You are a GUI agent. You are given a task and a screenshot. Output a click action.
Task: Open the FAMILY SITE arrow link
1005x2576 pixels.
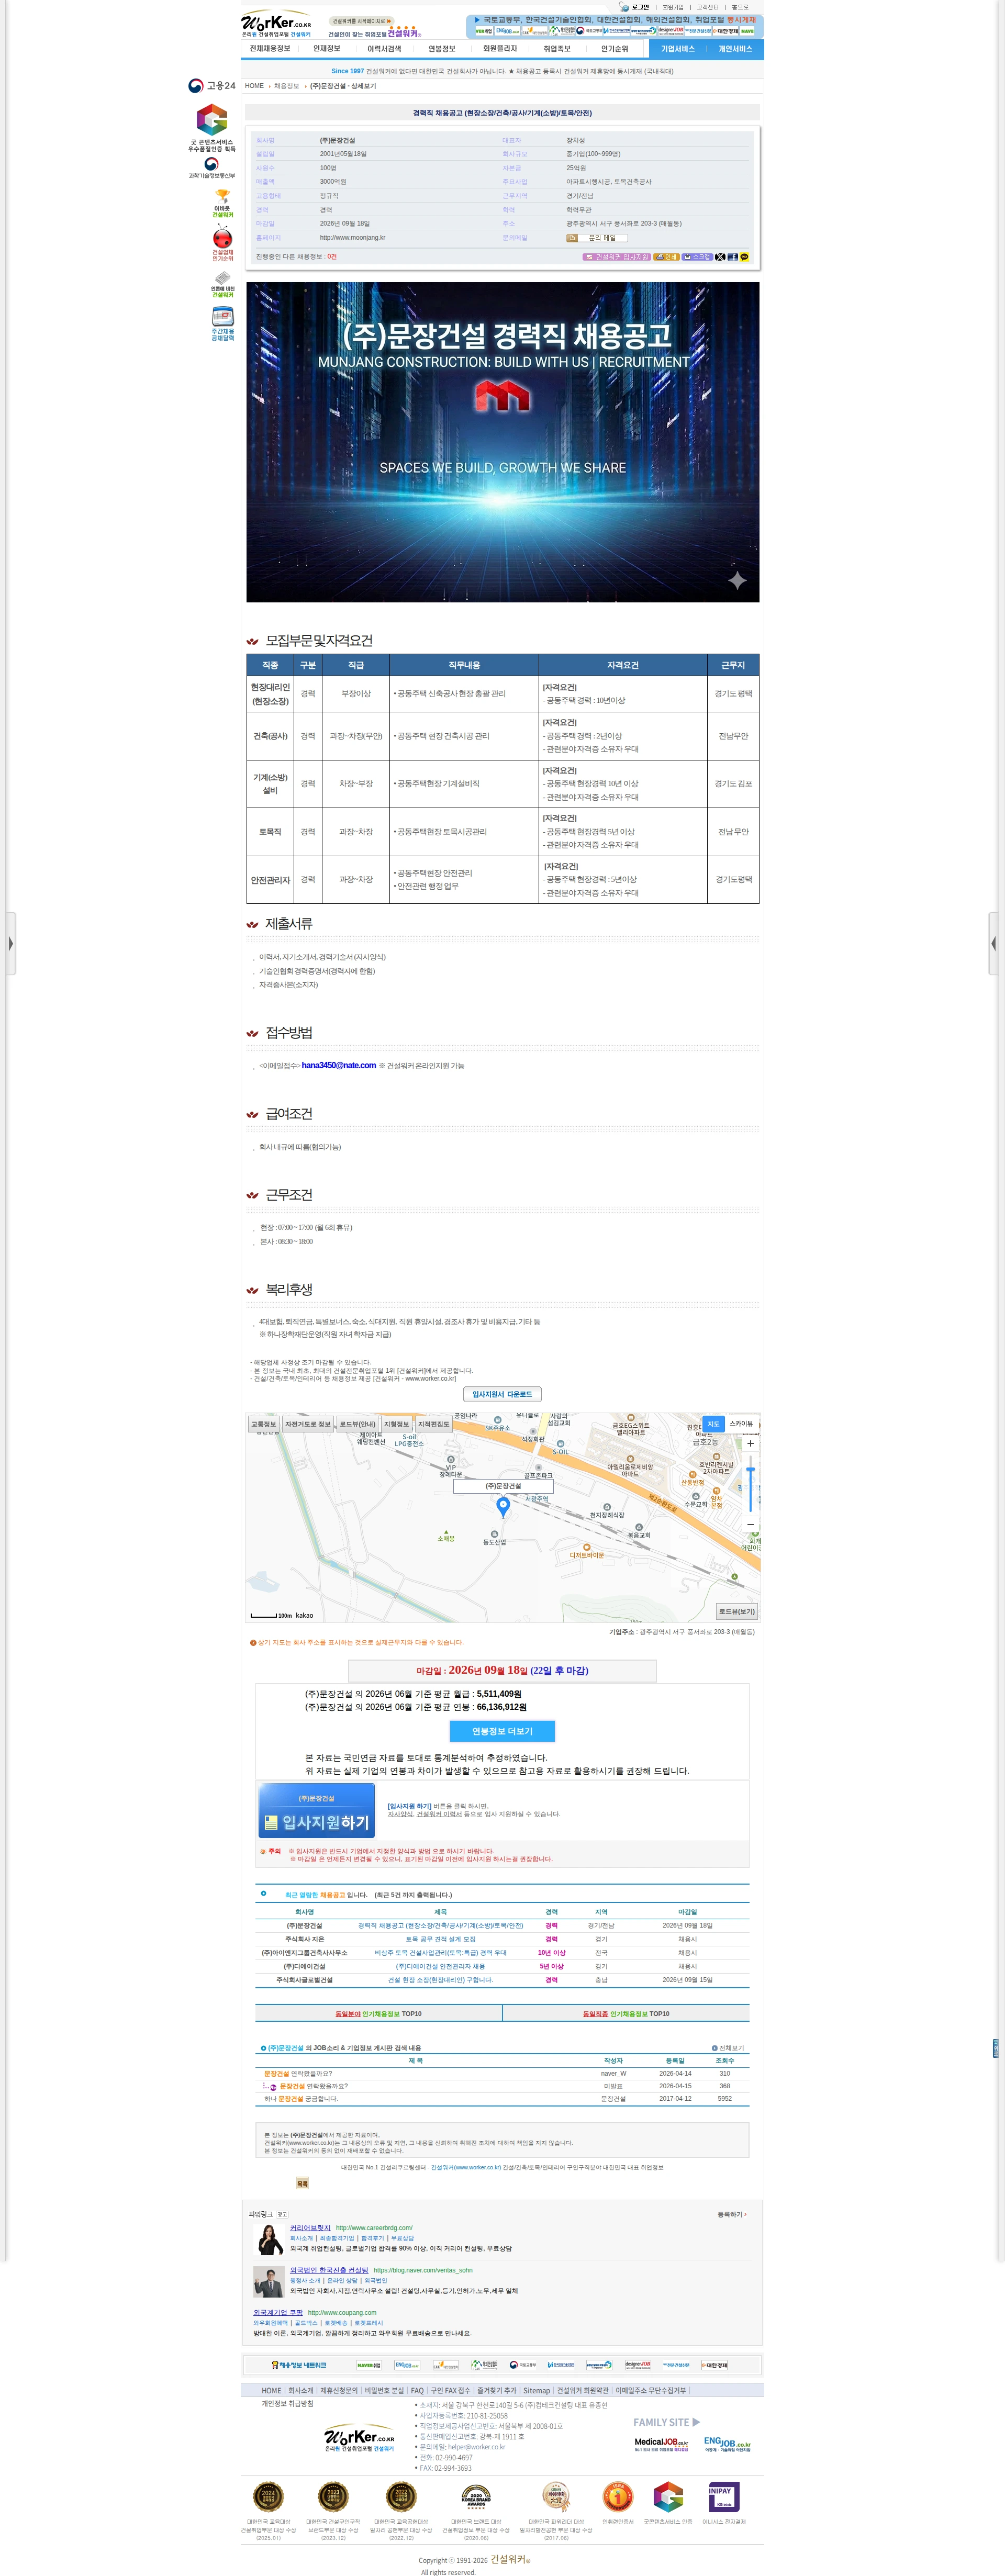point(667,2422)
